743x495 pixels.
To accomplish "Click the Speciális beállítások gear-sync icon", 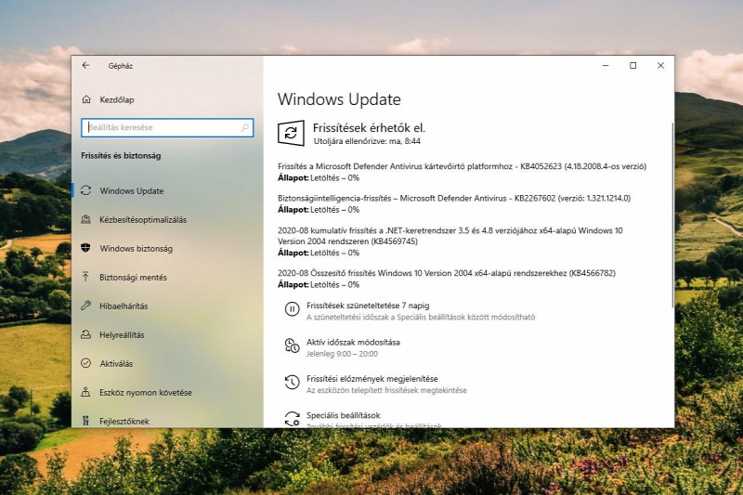I will coord(292,419).
